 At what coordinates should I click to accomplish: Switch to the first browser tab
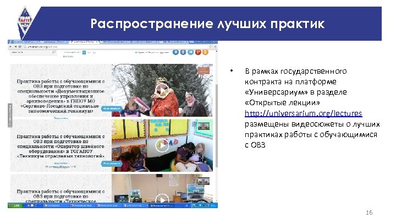(24, 42)
